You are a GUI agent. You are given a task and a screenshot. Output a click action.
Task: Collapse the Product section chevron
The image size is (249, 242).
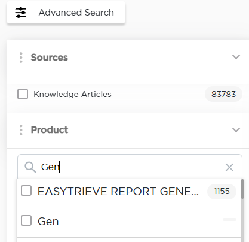(x=236, y=130)
